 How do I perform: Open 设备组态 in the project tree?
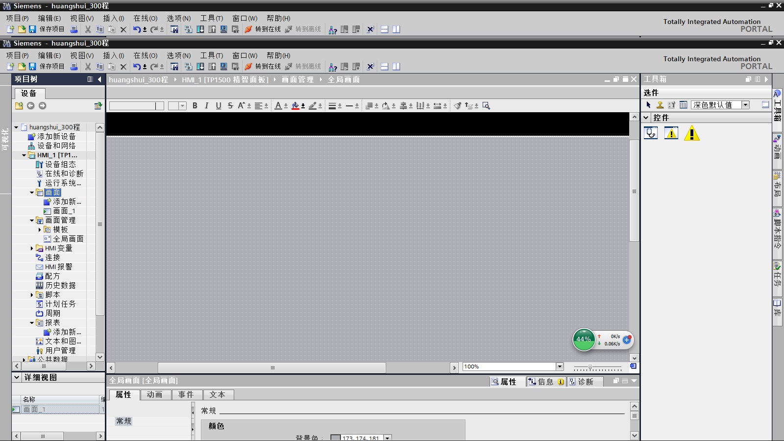[x=60, y=165]
